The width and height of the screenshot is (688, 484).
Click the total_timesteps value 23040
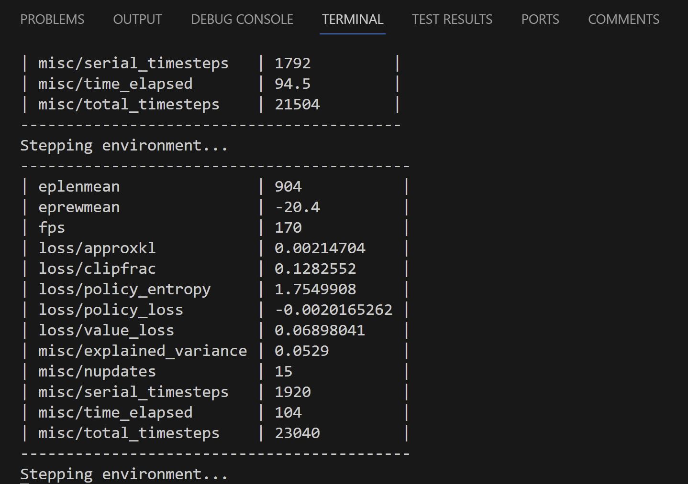point(297,433)
